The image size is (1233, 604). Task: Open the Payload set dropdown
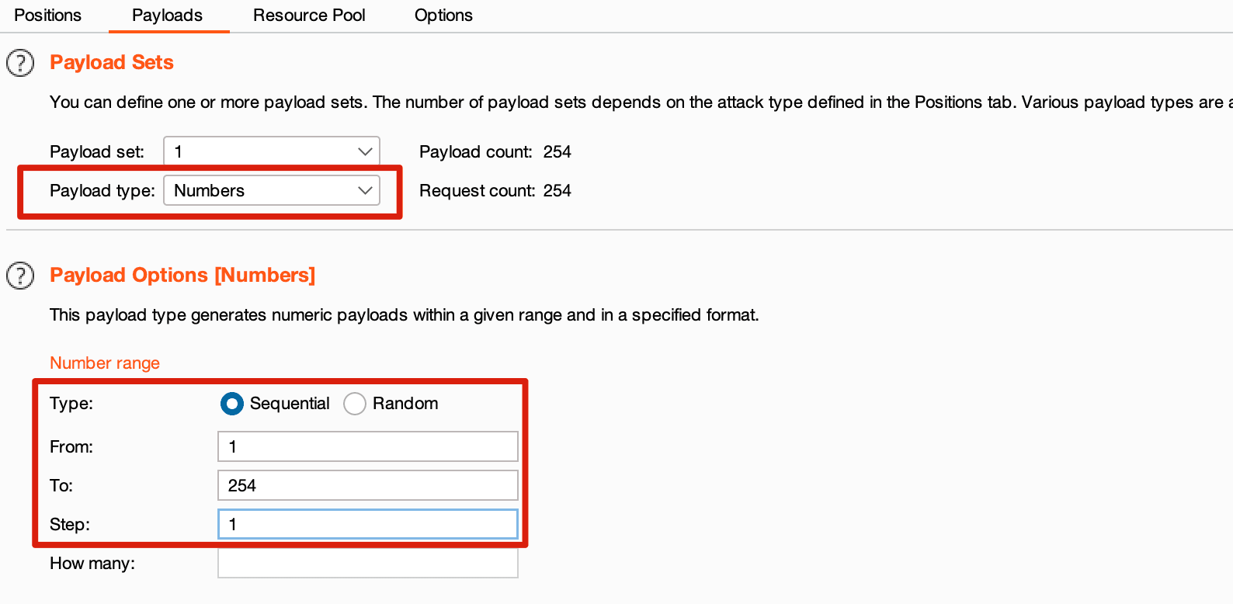[x=271, y=151]
